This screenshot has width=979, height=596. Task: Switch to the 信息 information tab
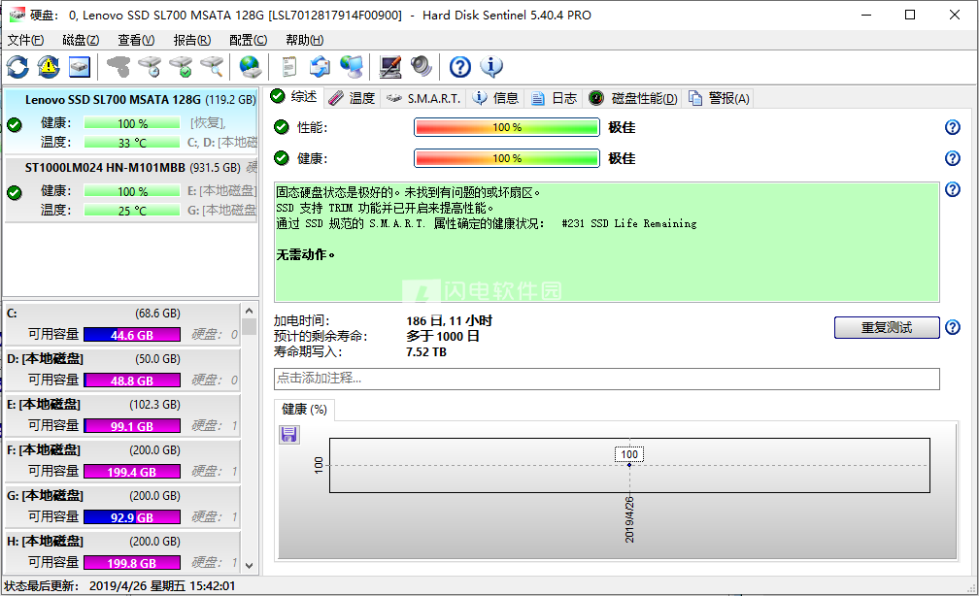pyautogui.click(x=496, y=98)
